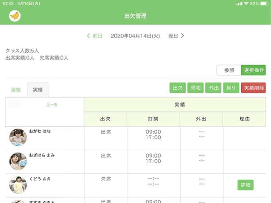Click the 打刻 column header

pyautogui.click(x=153, y=119)
